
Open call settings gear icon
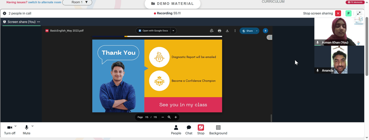click(x=4, y=13)
